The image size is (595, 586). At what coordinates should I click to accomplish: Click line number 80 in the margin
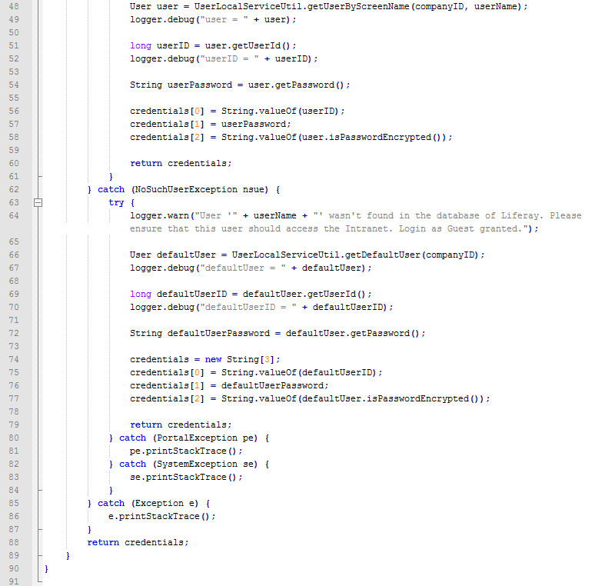14,438
